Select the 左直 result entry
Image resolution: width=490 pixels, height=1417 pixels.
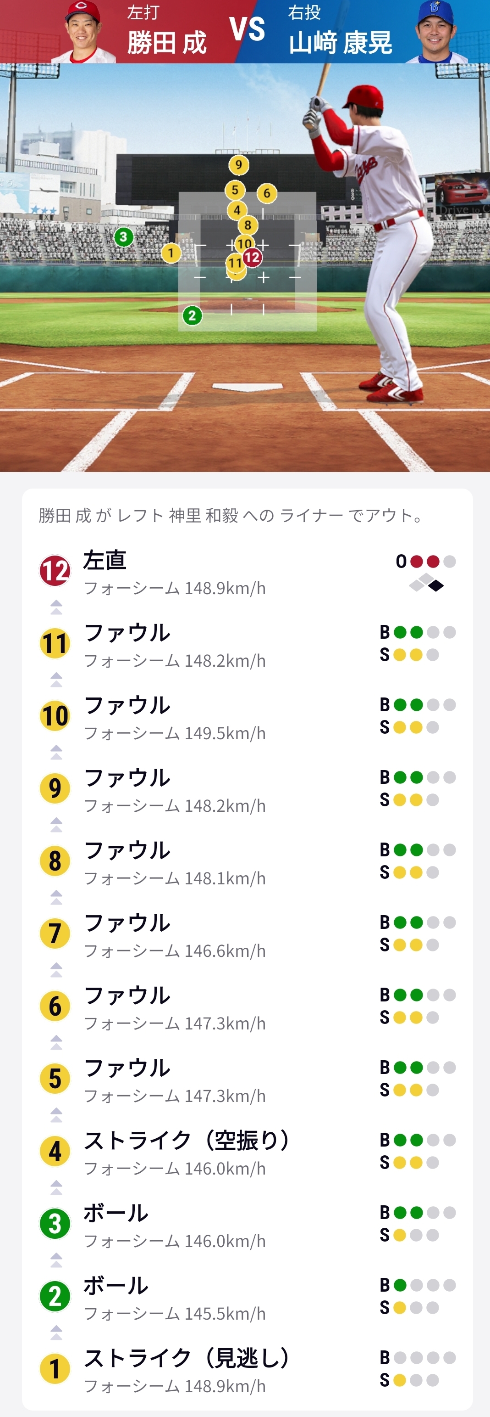105,561
